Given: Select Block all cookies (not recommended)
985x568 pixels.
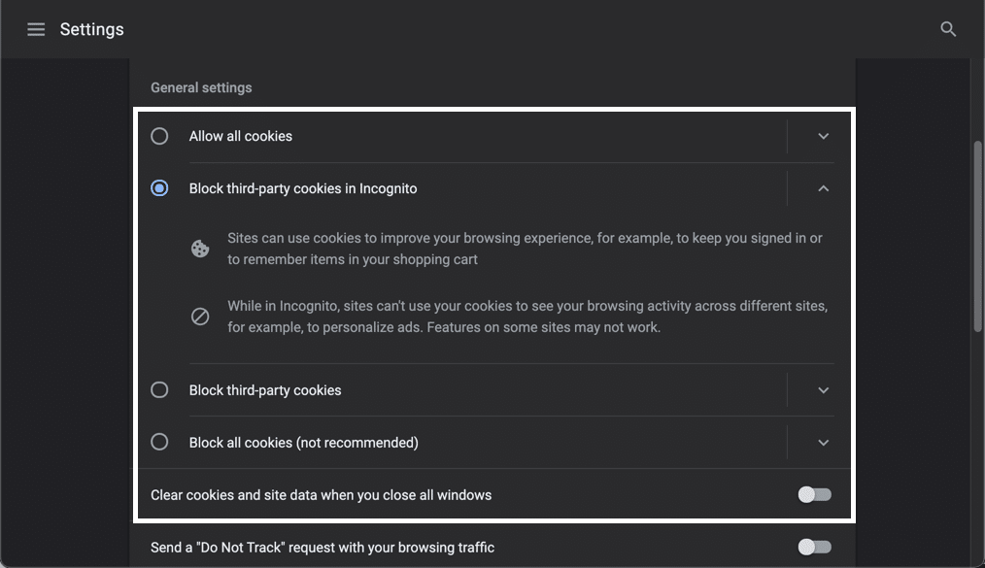Looking at the screenshot, I should click(x=159, y=442).
